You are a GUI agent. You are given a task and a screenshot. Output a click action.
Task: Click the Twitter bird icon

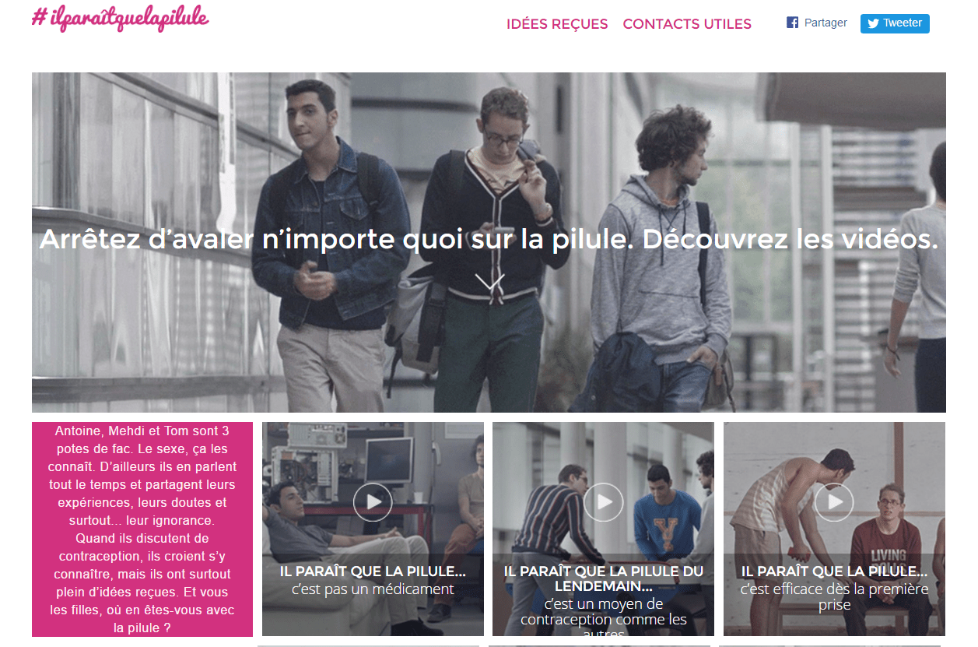873,23
